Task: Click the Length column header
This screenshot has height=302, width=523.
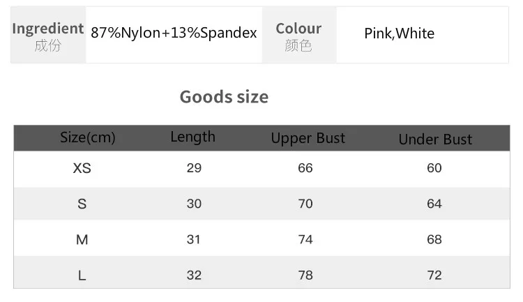Action: coord(192,137)
